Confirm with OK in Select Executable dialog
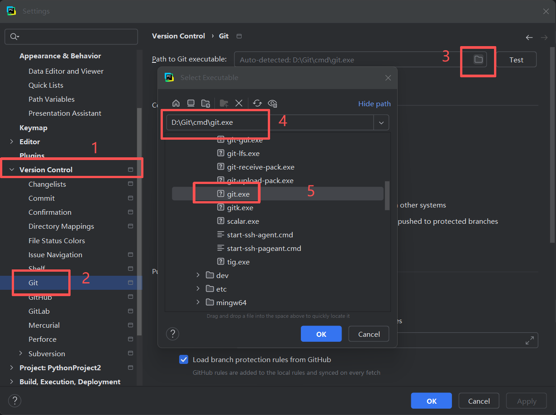 point(321,334)
